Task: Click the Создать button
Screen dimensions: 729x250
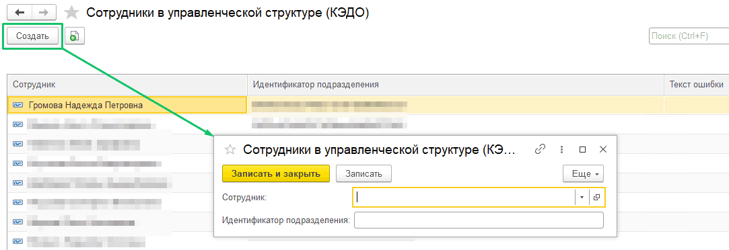Action: (x=32, y=36)
